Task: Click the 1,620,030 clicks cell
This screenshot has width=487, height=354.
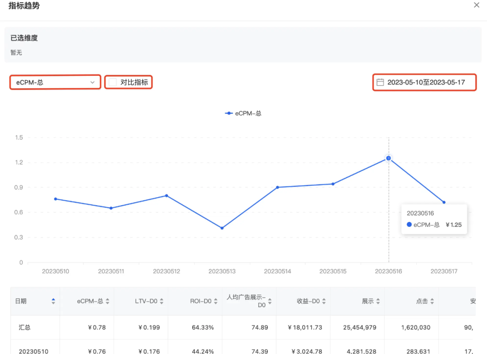Action: point(416,327)
